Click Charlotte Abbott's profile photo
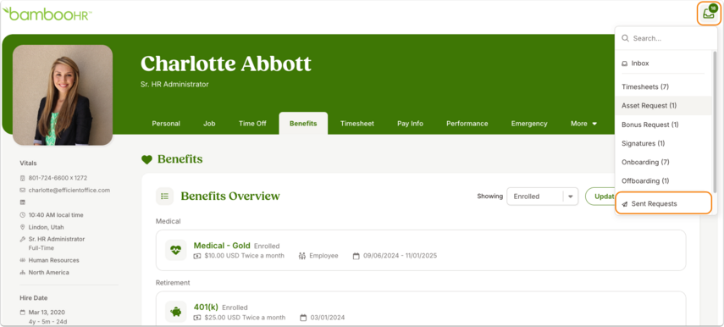The image size is (724, 327). click(63, 95)
